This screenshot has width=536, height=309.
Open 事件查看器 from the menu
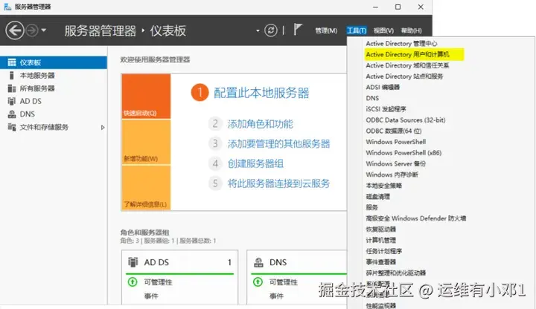(x=381, y=262)
